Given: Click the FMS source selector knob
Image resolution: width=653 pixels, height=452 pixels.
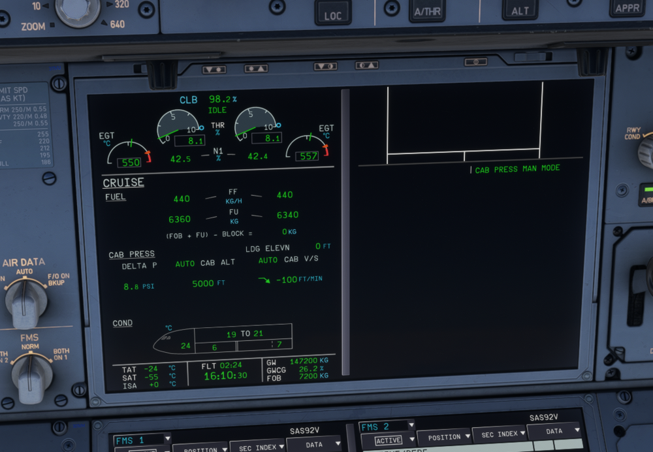Looking at the screenshot, I should point(30,376).
